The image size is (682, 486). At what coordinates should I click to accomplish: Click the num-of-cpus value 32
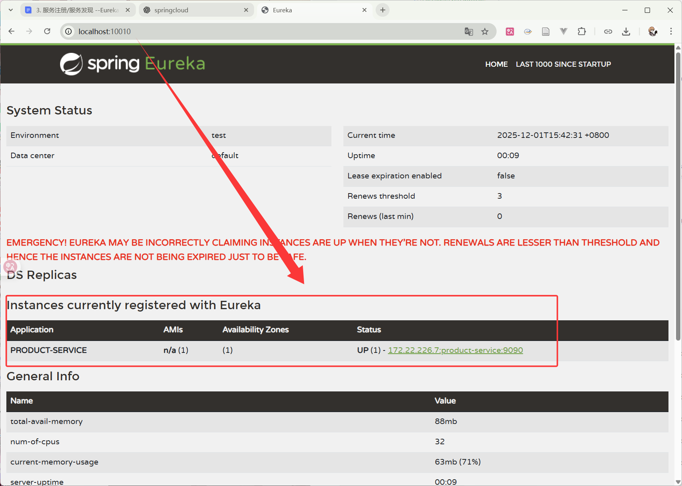[440, 441]
